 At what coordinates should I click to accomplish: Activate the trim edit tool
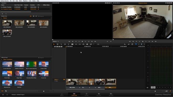[58, 44]
